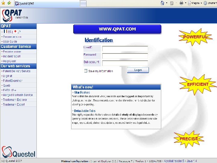Click the Sub account input field
Image resolution: width=217 pixels, height=163 pixels.
[x=125, y=63]
